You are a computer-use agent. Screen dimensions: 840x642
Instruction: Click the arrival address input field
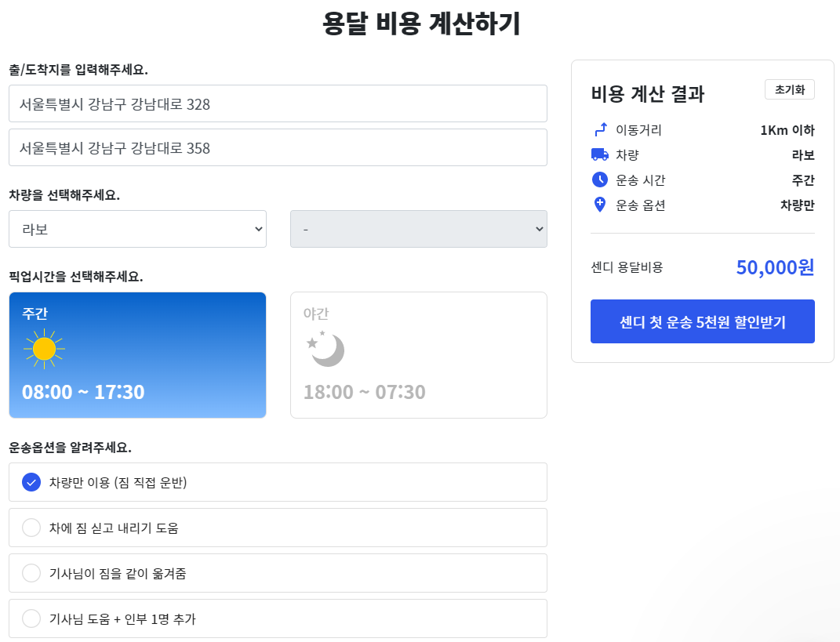[x=278, y=148]
